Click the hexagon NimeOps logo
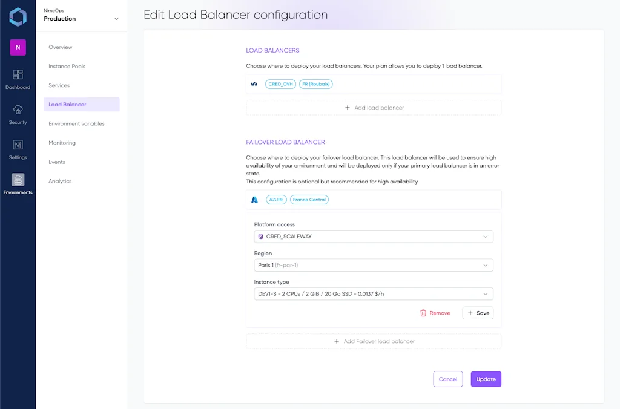 point(18,17)
